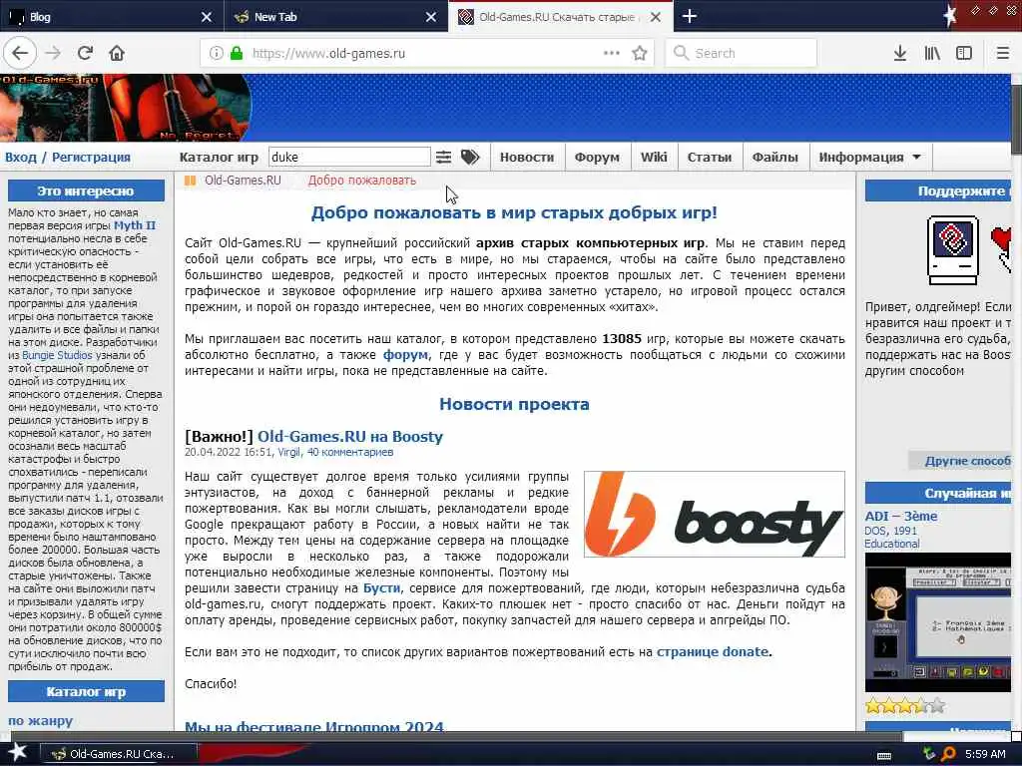
Task: Open the Новости menu item
Action: (527, 157)
